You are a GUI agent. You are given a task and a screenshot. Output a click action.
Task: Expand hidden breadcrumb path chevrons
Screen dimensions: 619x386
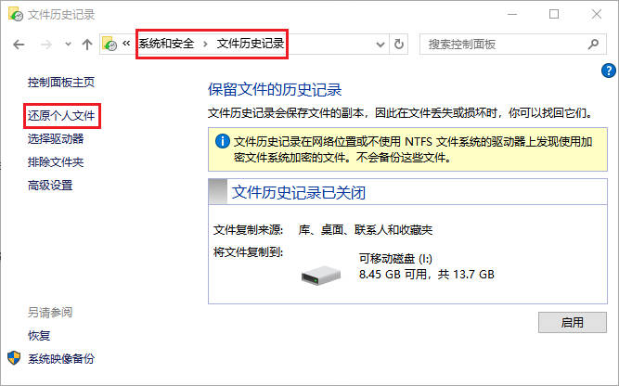click(126, 44)
